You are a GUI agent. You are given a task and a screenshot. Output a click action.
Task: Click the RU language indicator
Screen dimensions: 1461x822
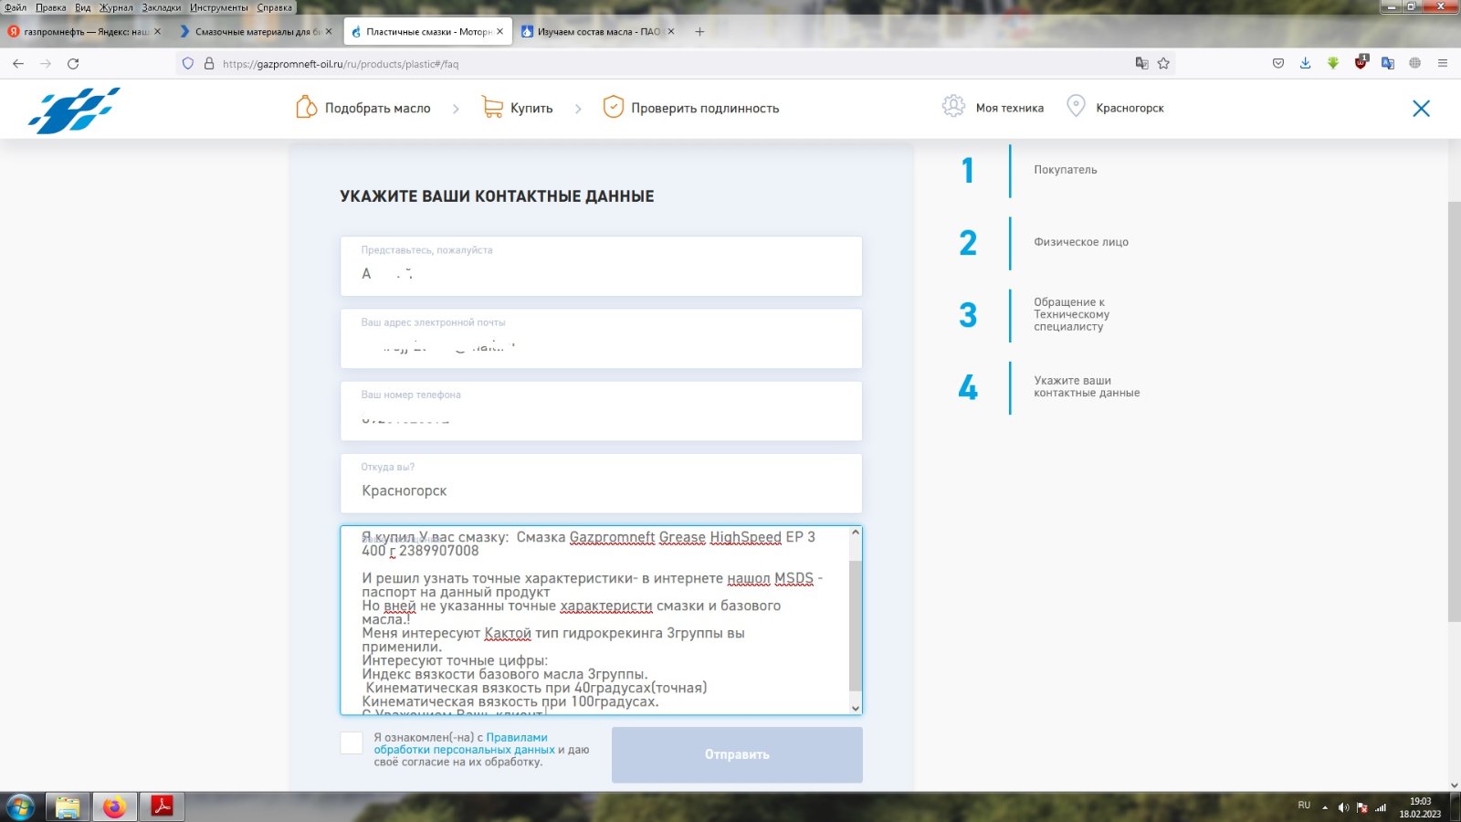point(1304,806)
